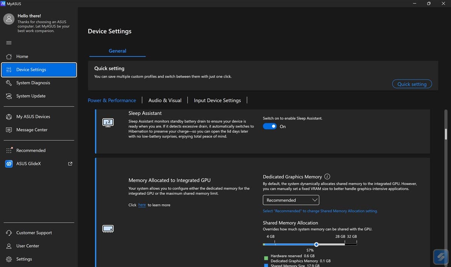Open System Diagnosis wrench icon

coord(9,83)
